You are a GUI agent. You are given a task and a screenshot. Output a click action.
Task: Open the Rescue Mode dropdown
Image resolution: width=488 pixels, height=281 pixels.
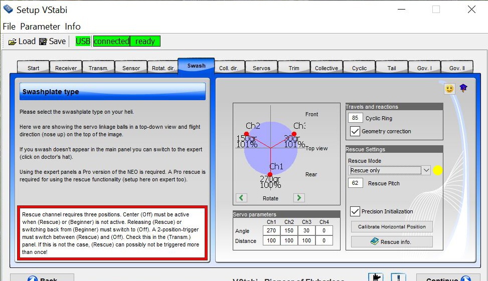426,170
